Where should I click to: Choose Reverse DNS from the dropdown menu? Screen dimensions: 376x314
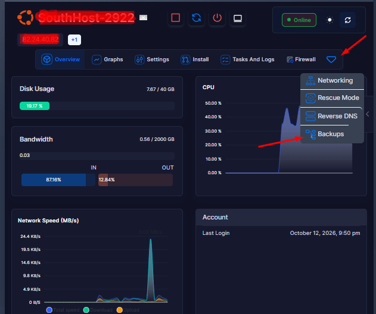pyautogui.click(x=332, y=116)
